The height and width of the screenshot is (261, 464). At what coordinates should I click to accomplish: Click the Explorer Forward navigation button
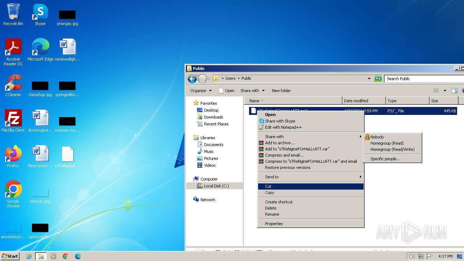(x=202, y=79)
